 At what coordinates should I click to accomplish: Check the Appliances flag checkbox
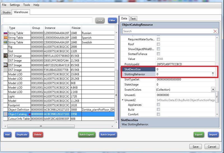[x=158, y=105]
